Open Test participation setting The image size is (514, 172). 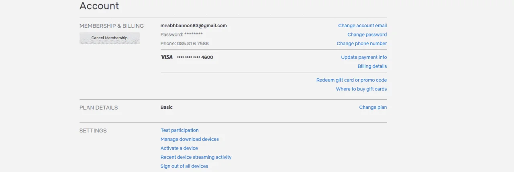[x=179, y=130]
